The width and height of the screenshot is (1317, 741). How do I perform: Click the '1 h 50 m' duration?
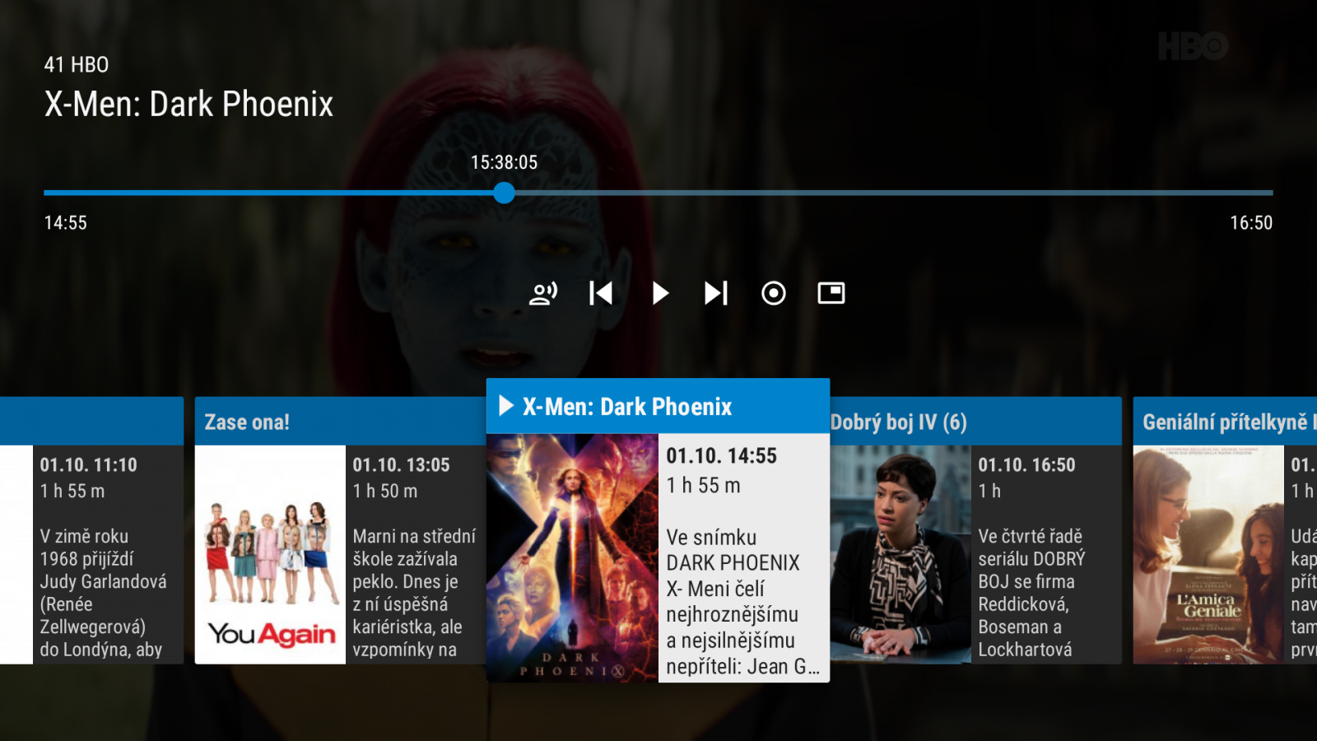[x=385, y=492]
